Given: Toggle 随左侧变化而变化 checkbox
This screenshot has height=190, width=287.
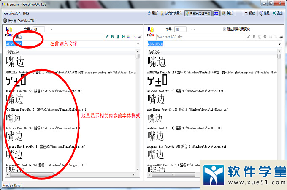Looking at the screenshot, I should click(225, 29).
